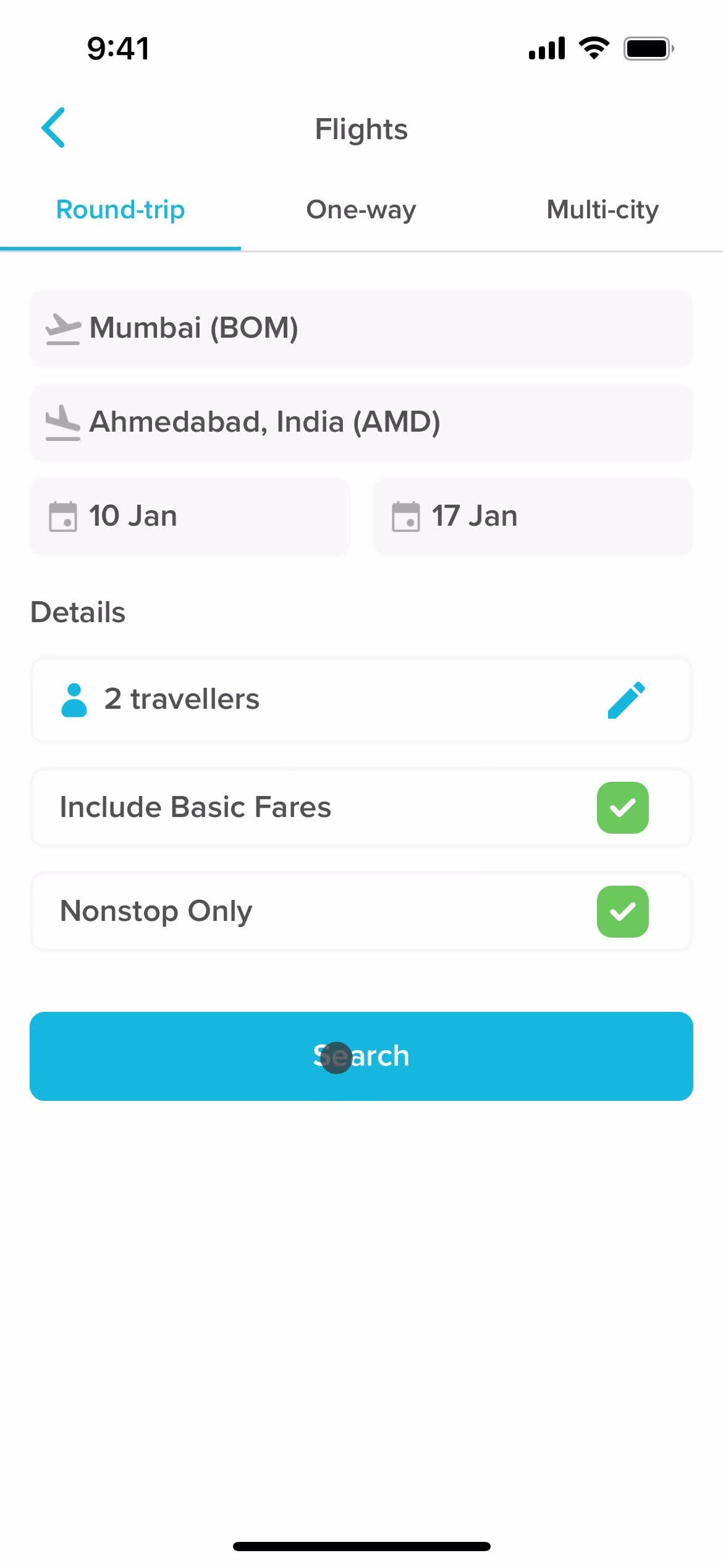Switch to the One-way tab

tap(361, 210)
